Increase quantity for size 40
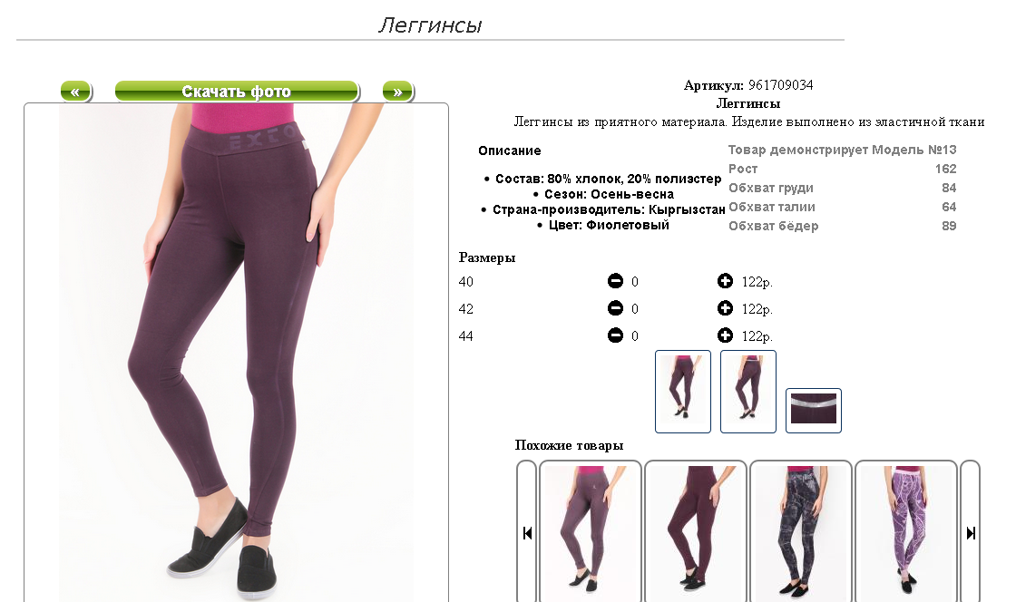 tap(725, 280)
